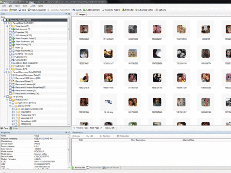Viewport: 231px width, 173px height.
Task: Click Continue Acquisition in toolbar
Action: (x=59, y=10)
